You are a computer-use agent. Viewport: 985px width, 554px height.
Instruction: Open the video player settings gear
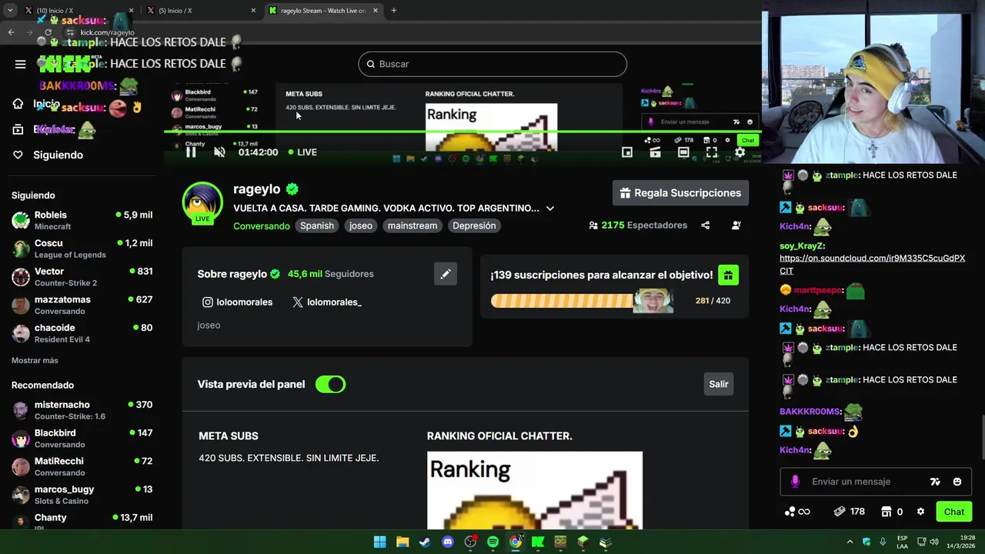(740, 152)
